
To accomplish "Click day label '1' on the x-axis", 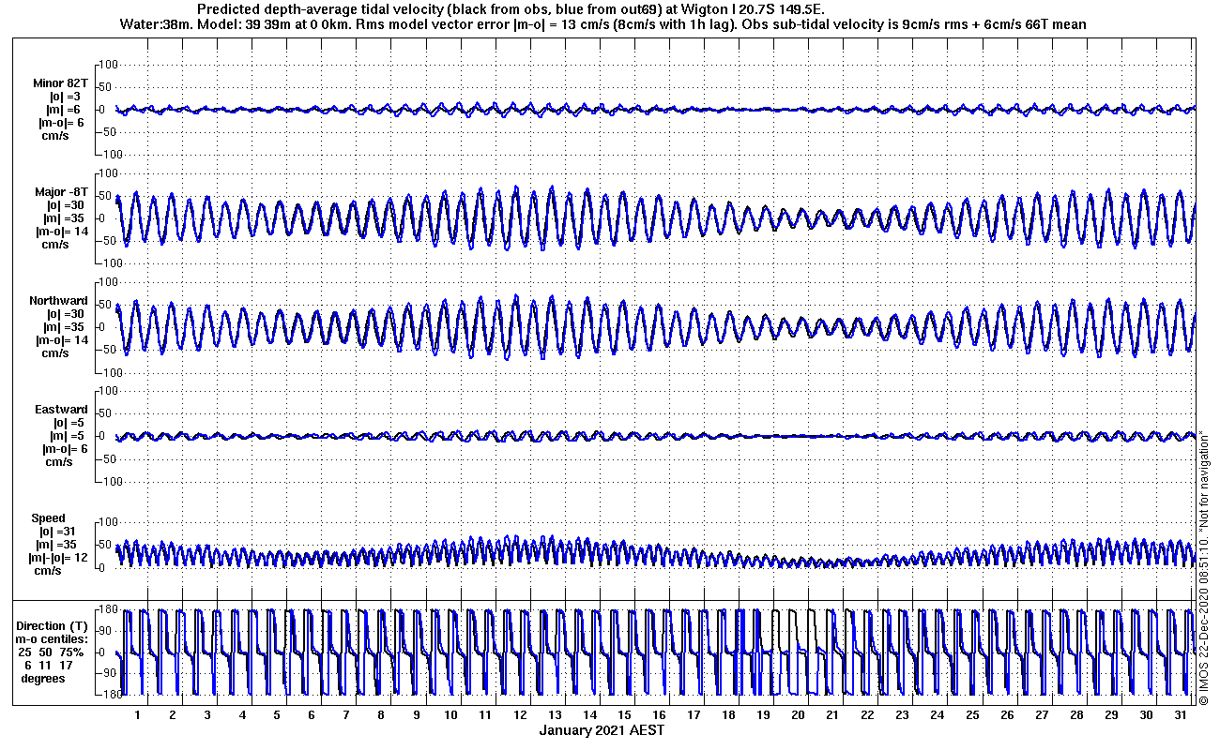I will click(x=138, y=714).
